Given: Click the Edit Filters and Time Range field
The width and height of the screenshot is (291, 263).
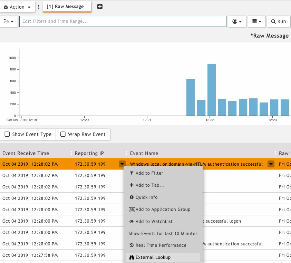Looking at the screenshot, I should (x=123, y=21).
